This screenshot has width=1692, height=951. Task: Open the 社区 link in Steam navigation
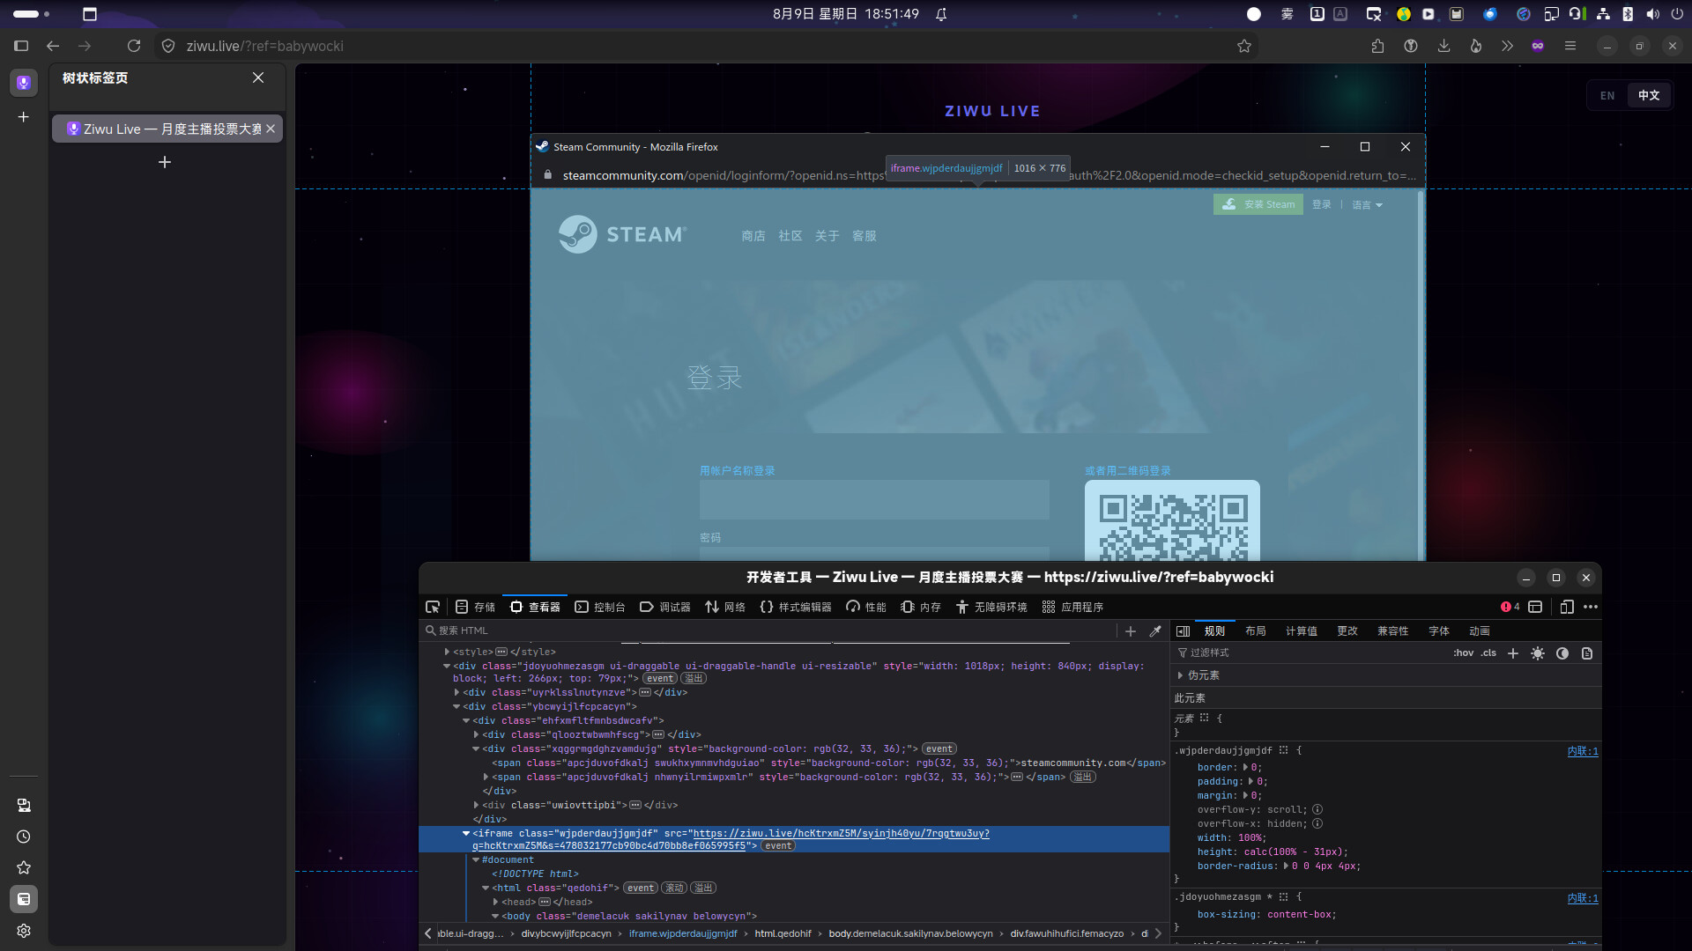[x=790, y=236]
